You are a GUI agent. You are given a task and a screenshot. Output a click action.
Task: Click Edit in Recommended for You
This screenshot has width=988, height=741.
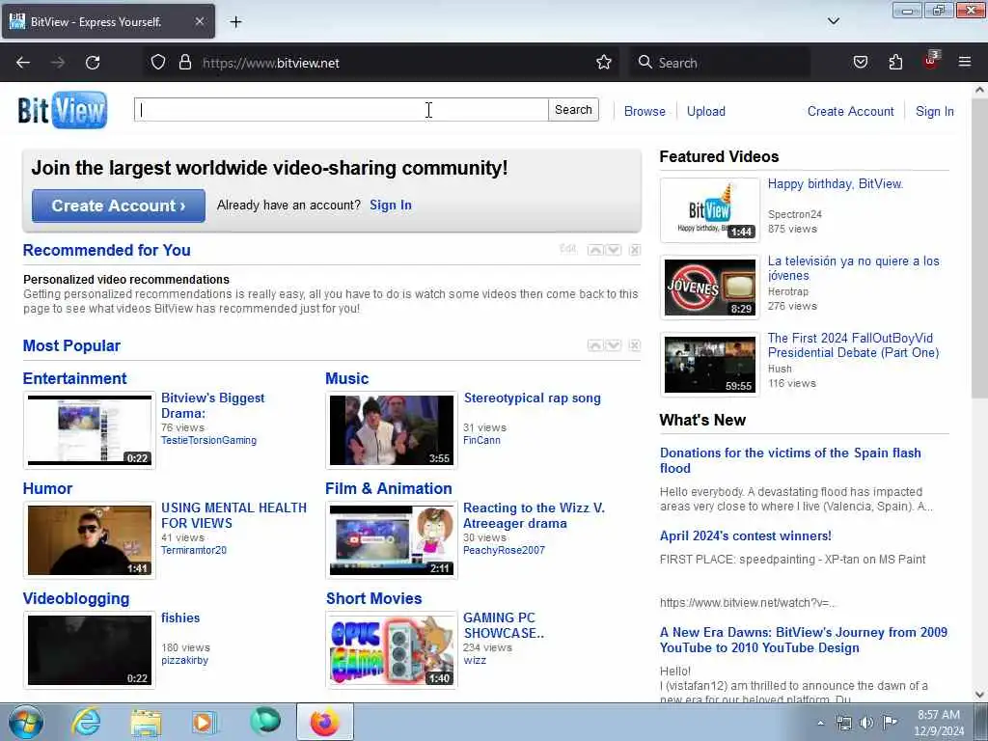568,249
